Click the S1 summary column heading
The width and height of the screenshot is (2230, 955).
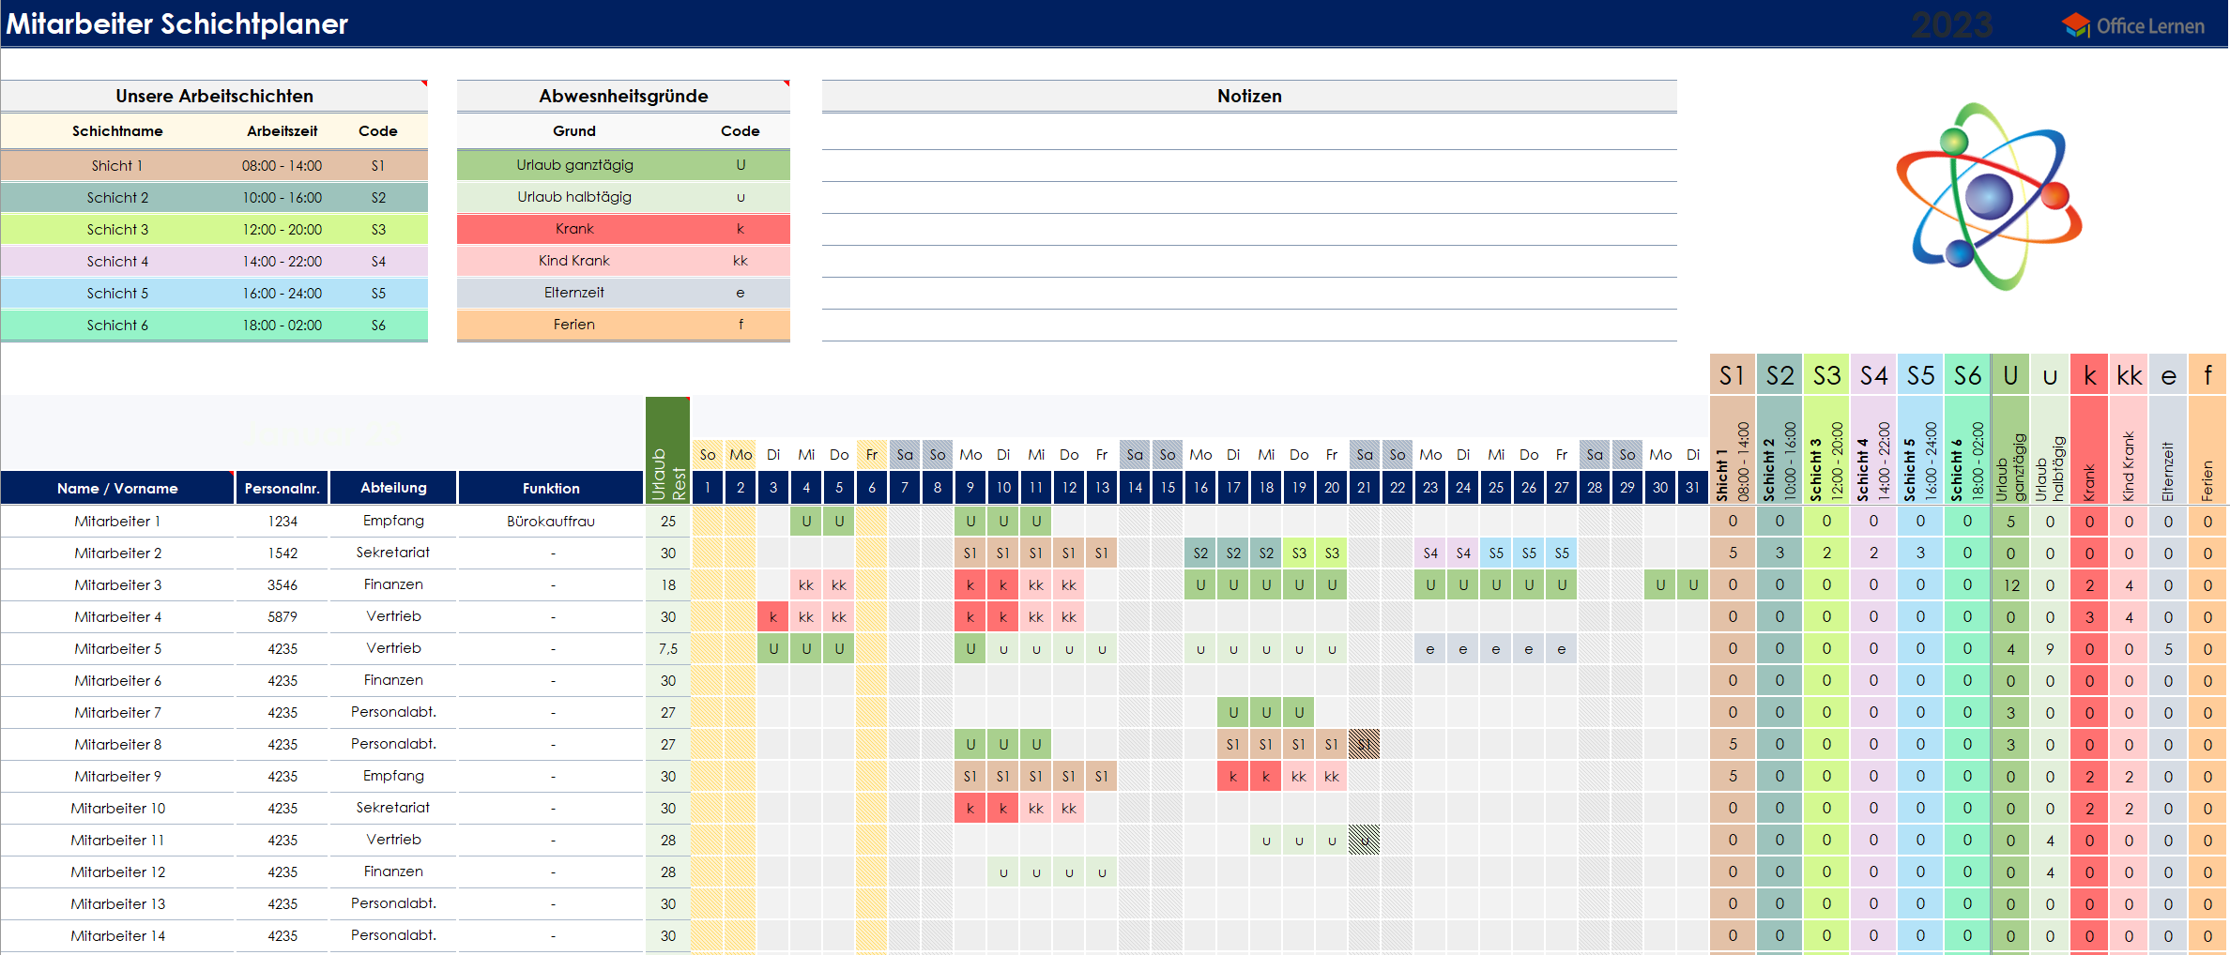1732,376
